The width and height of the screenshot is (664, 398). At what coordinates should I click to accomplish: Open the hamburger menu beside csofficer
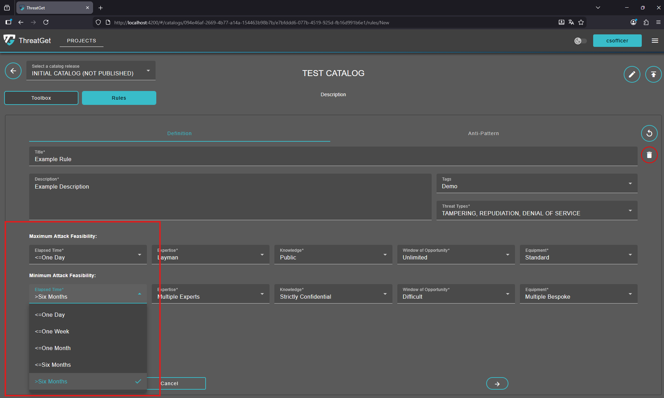[655, 41]
